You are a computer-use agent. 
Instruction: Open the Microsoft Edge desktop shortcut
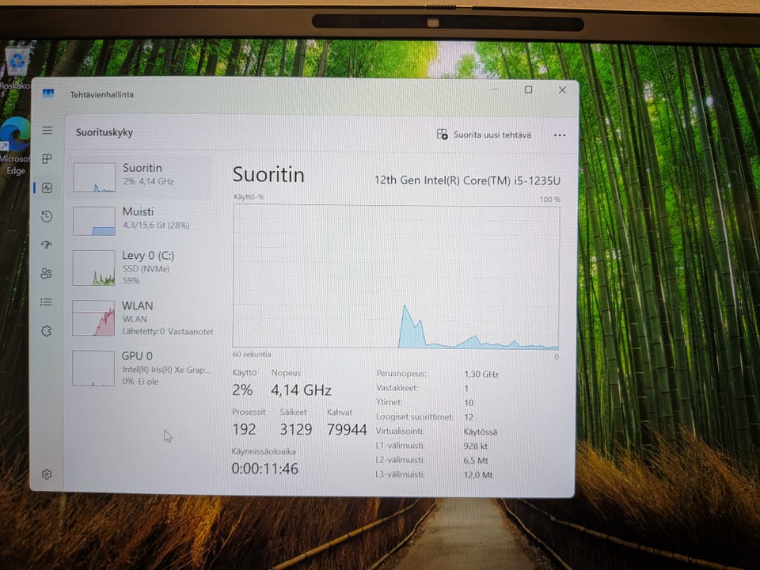15,146
